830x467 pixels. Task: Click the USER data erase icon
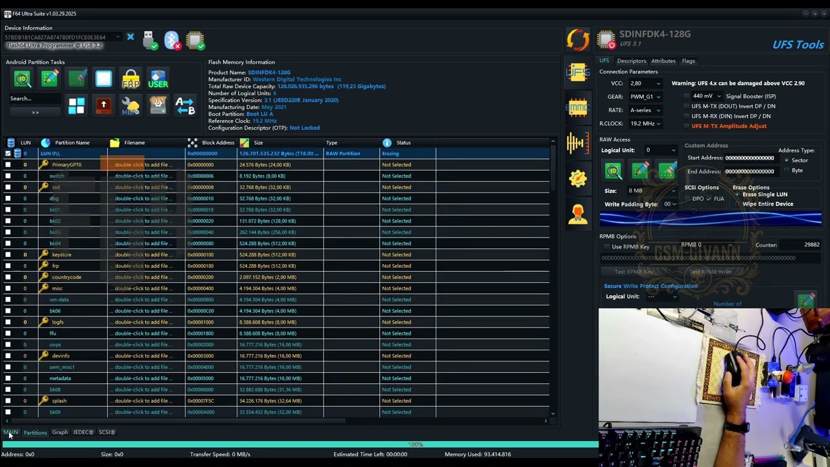pos(158,79)
